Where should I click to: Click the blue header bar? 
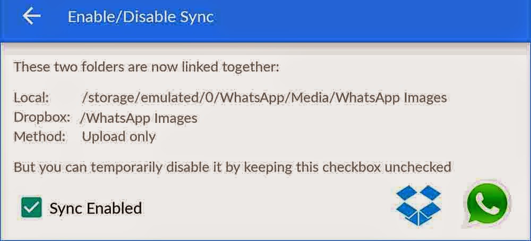tap(265, 21)
